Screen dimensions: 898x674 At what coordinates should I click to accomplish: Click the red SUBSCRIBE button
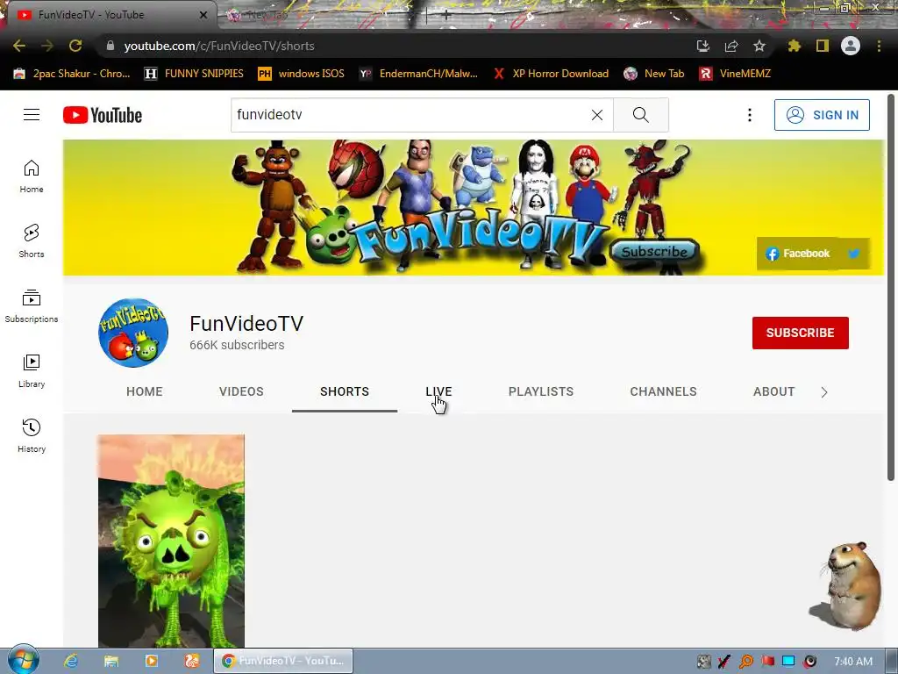tap(800, 333)
